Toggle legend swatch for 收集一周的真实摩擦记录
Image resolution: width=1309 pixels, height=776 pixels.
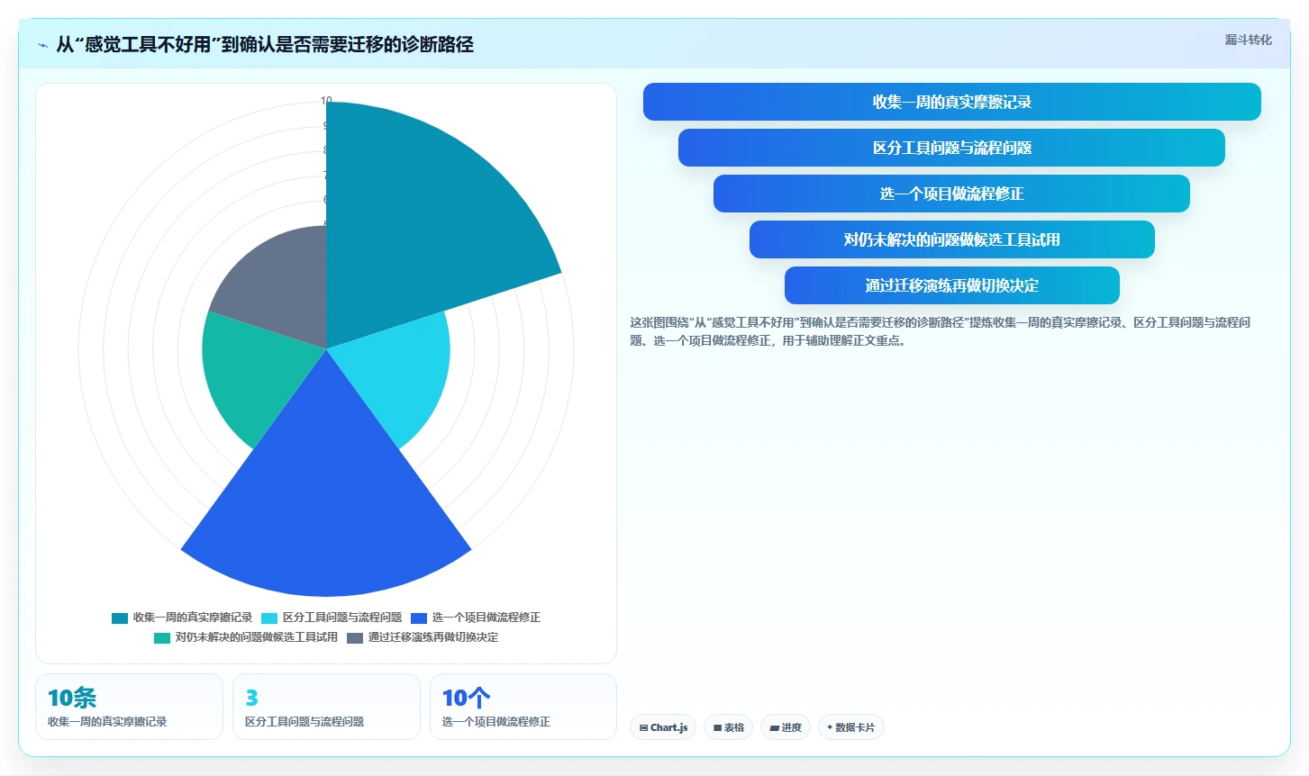pyautogui.click(x=120, y=618)
